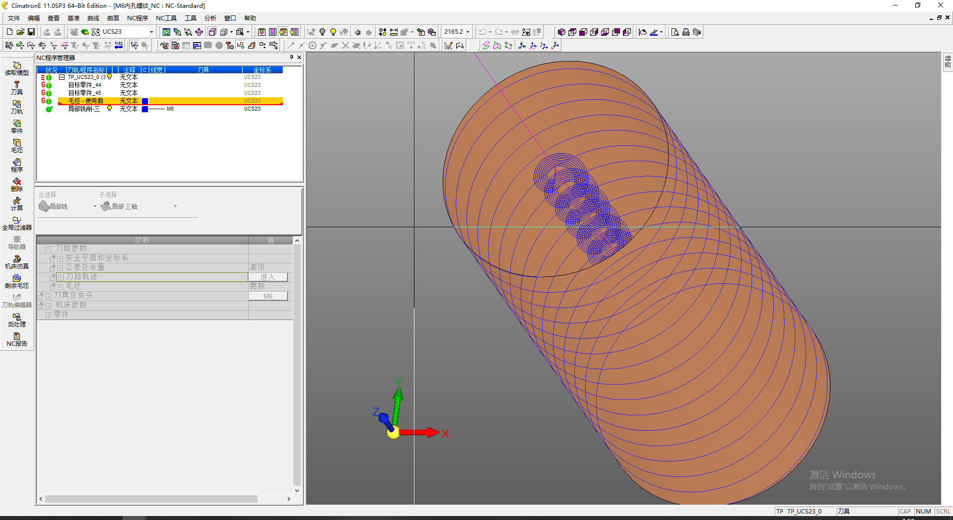Click blue color swatch on 毛坯 row
This screenshot has height=520, width=953.
145,101
